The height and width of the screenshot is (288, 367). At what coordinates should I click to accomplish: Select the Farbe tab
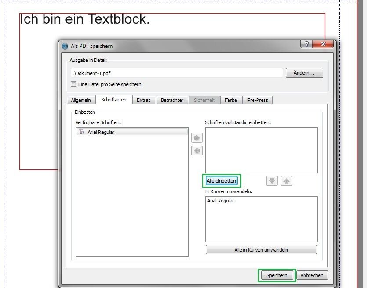coord(231,100)
